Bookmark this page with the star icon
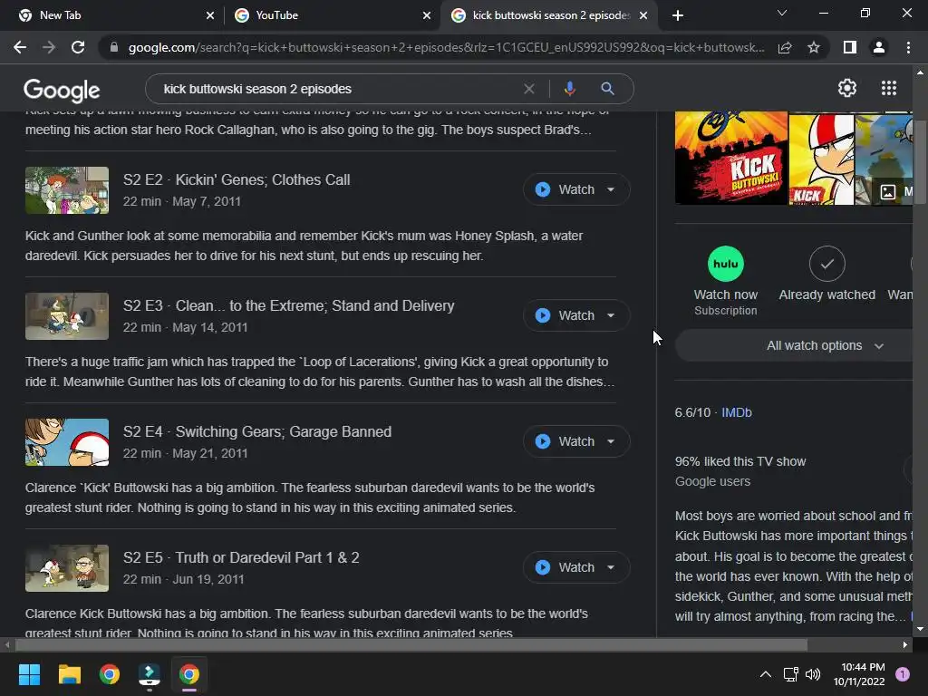This screenshot has height=696, width=928. click(x=814, y=47)
